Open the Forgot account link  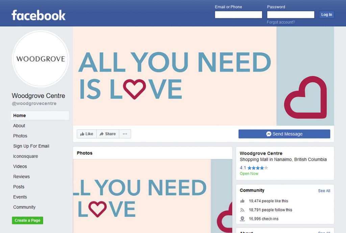coord(281,22)
